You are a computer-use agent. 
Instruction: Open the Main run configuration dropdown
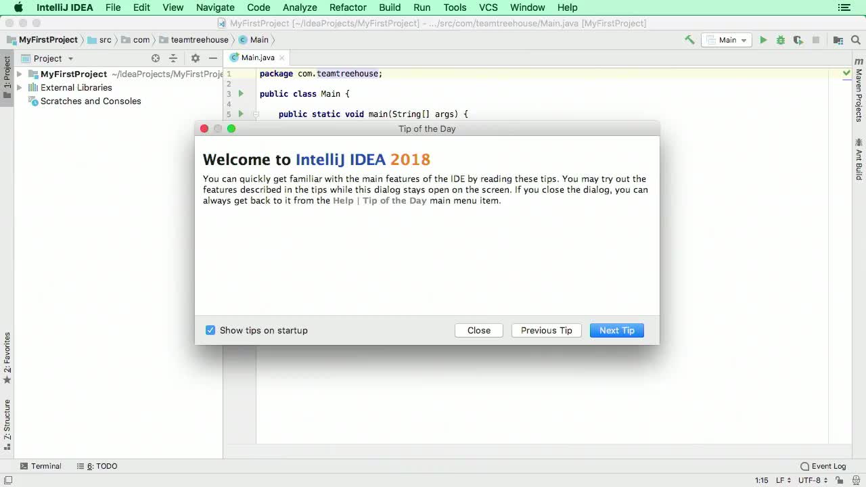pos(727,40)
